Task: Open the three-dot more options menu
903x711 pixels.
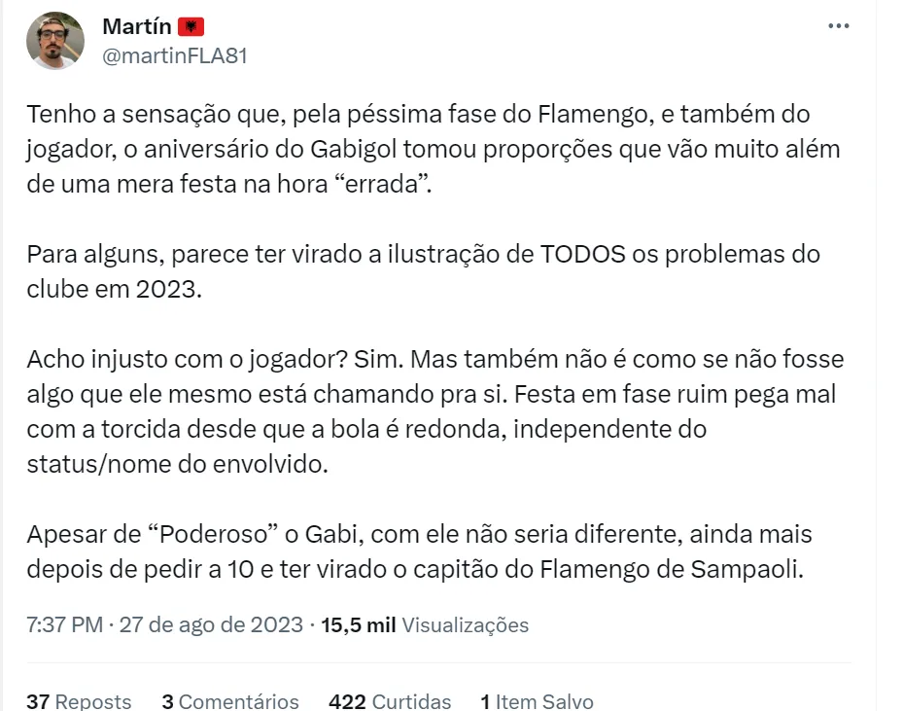Action: (840, 26)
